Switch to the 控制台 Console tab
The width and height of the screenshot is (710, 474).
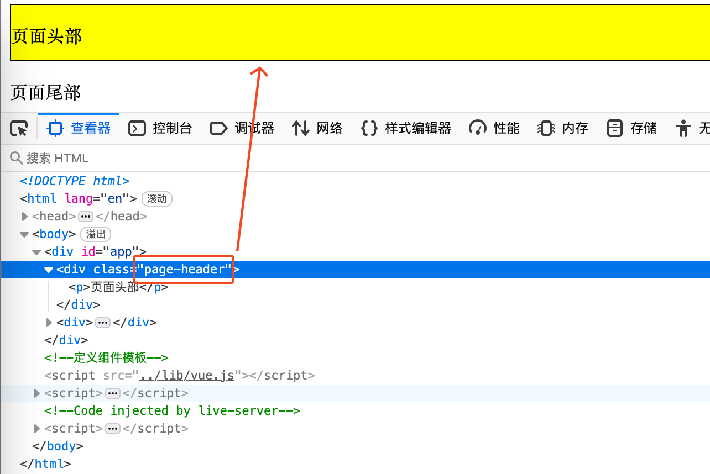tap(160, 129)
